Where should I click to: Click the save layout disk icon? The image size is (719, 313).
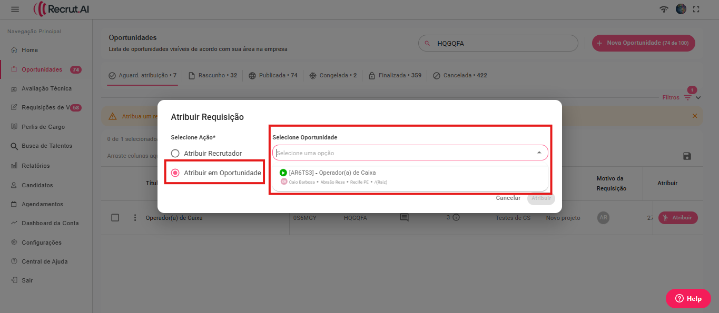click(x=687, y=156)
